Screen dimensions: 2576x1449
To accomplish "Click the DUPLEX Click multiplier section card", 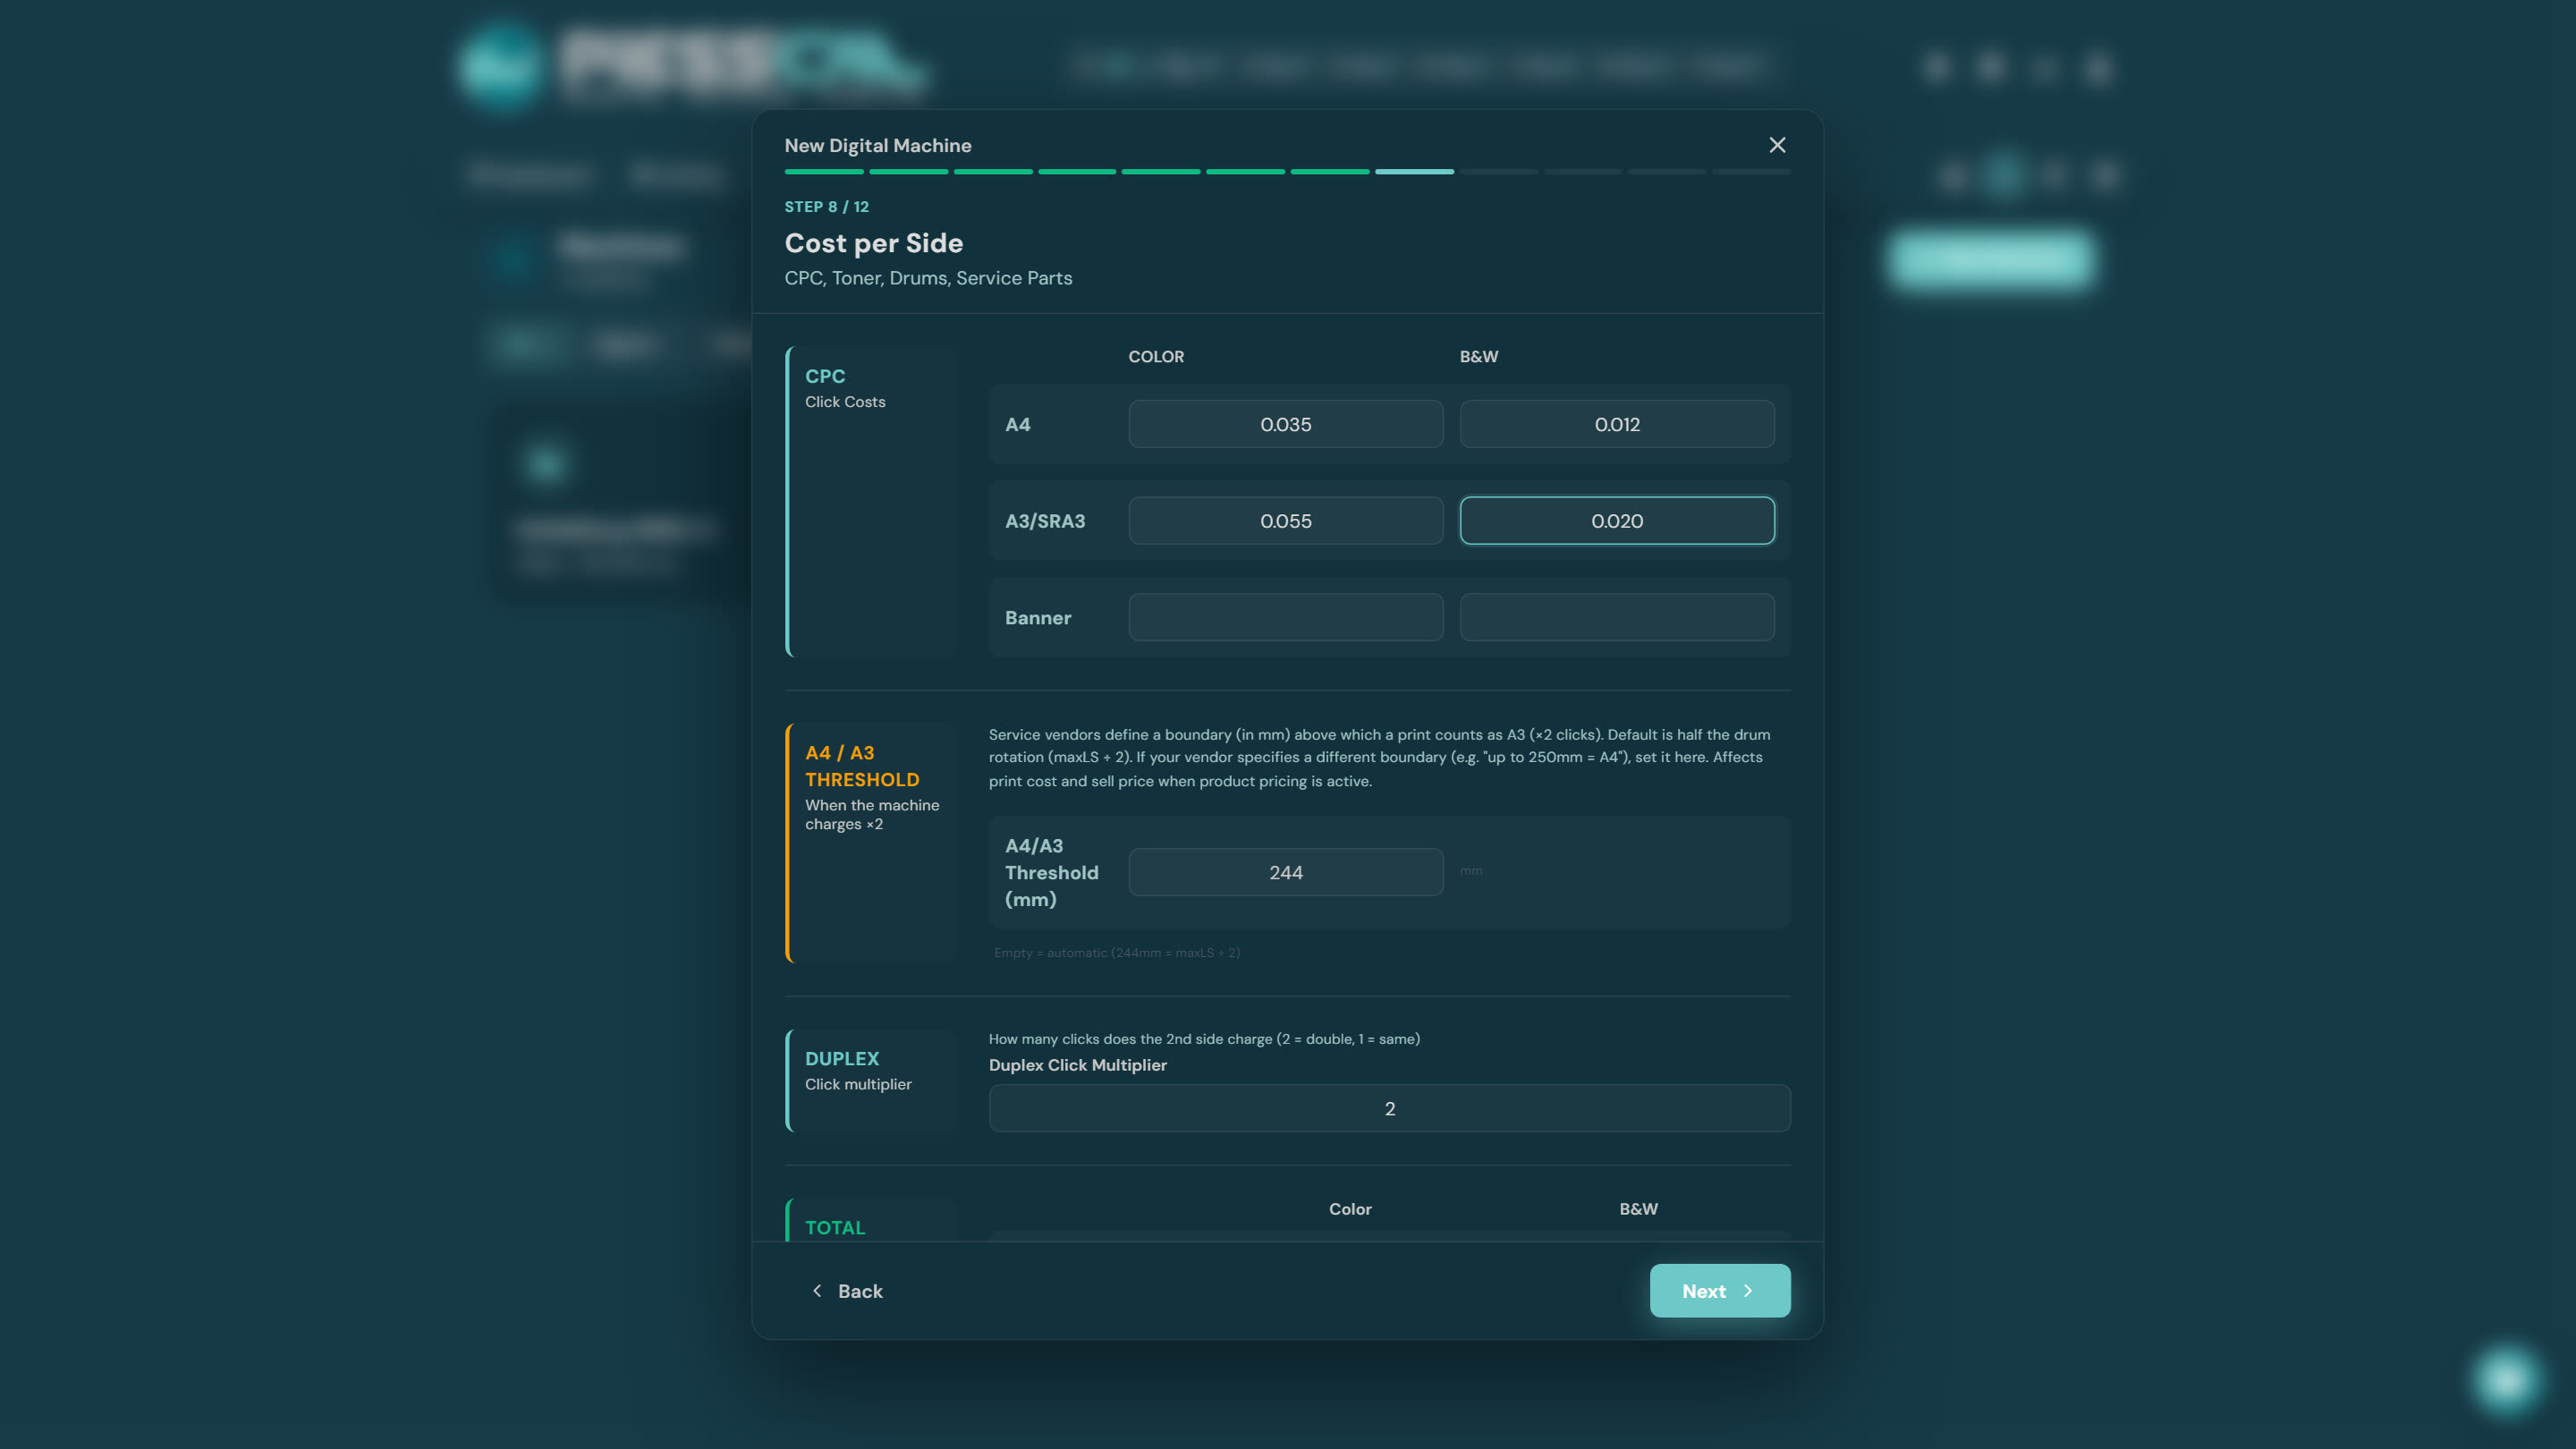I will pos(872,1080).
